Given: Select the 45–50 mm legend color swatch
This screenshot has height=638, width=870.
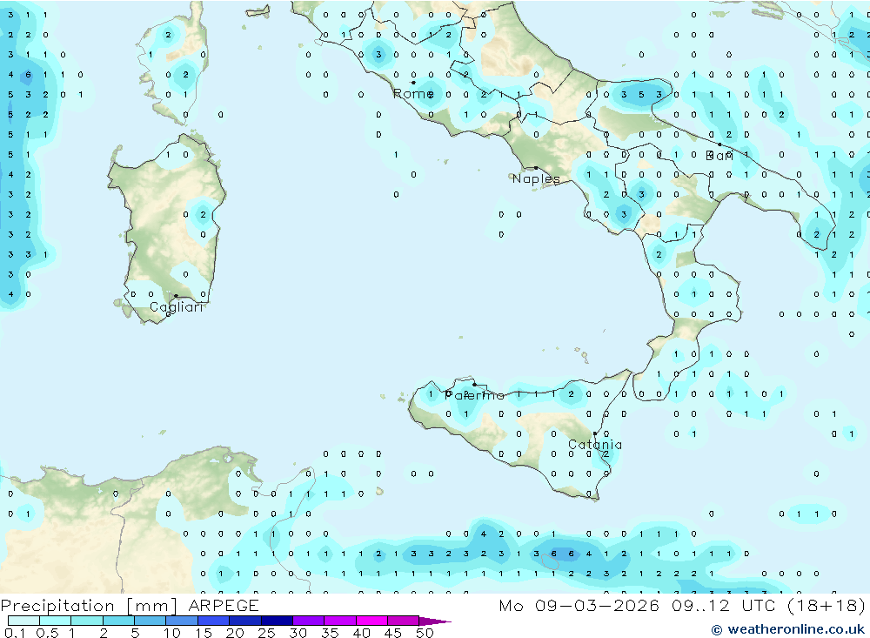Looking at the screenshot, I should (403, 621).
